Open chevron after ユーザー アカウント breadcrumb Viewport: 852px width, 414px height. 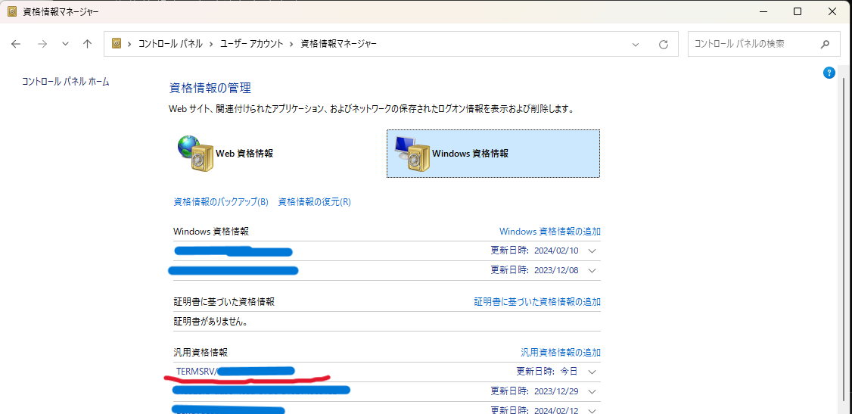(292, 44)
